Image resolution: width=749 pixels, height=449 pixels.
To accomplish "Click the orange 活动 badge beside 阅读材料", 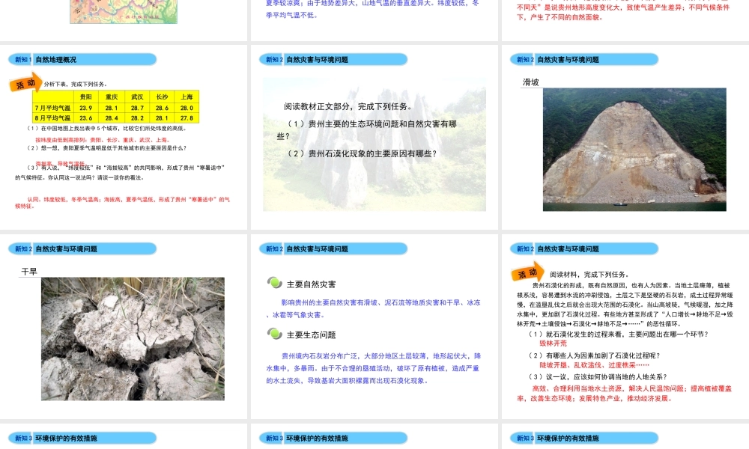I will (x=528, y=272).
